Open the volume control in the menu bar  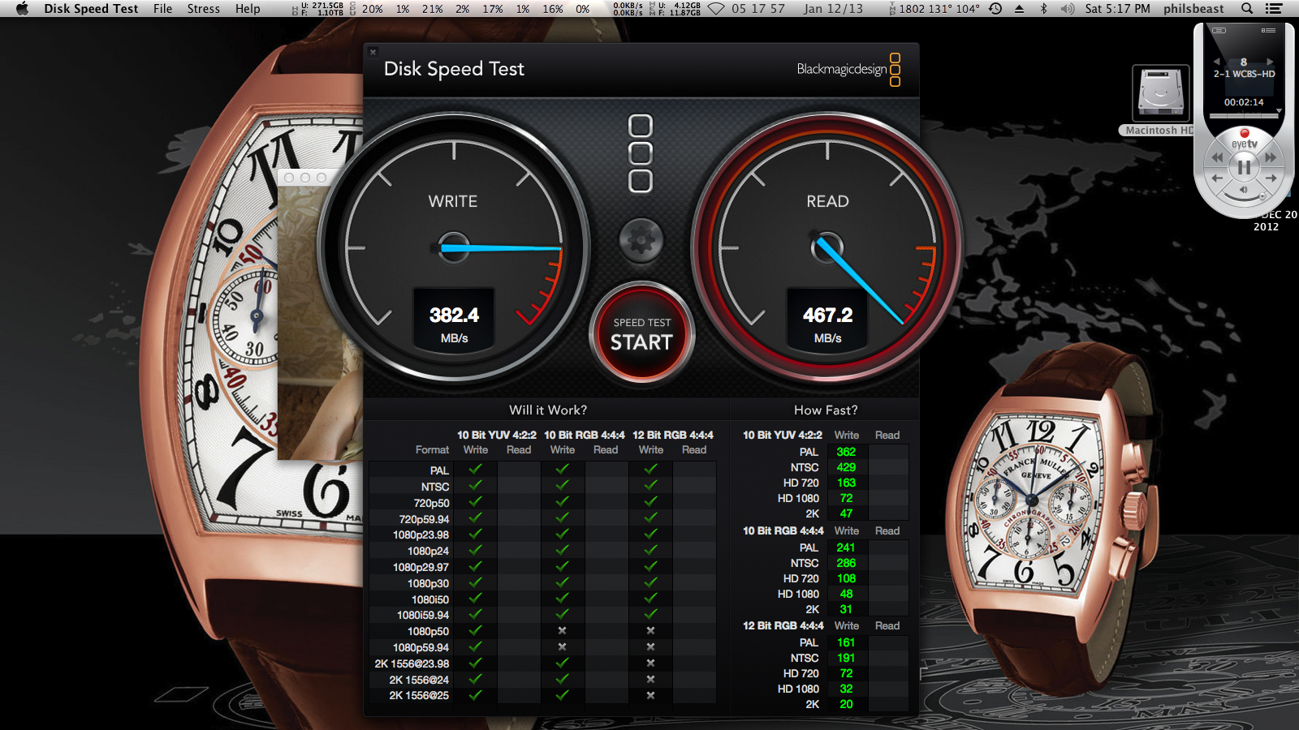coord(1067,9)
